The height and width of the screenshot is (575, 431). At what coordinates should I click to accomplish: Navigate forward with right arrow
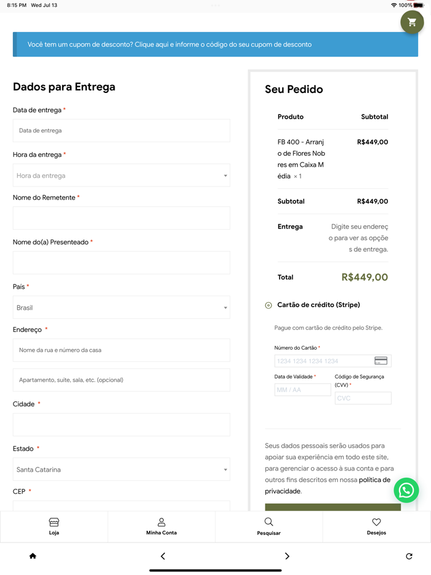pyautogui.click(x=287, y=556)
